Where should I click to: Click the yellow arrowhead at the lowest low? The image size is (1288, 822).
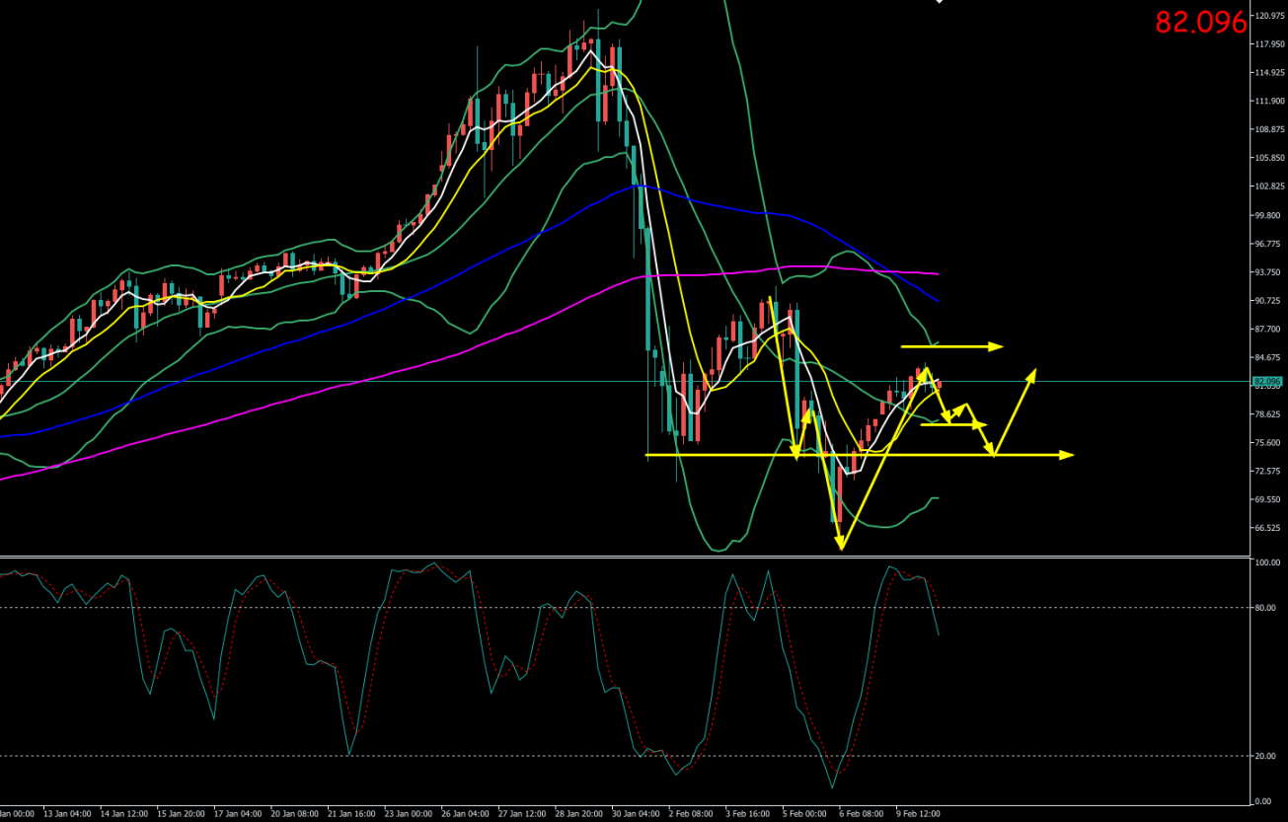pyautogui.click(x=841, y=546)
